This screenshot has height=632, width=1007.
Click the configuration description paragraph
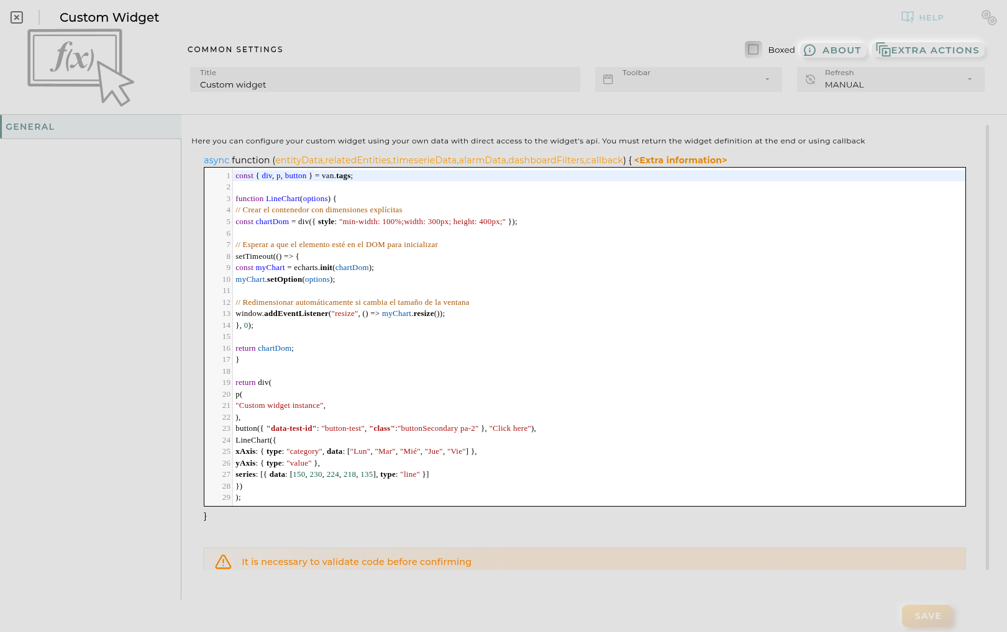(x=528, y=141)
